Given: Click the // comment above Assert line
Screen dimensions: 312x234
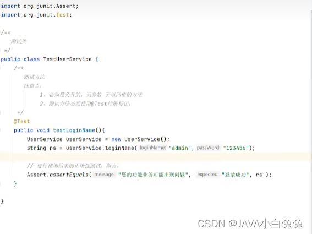Looking at the screenshot, I should pyautogui.click(x=73, y=166).
